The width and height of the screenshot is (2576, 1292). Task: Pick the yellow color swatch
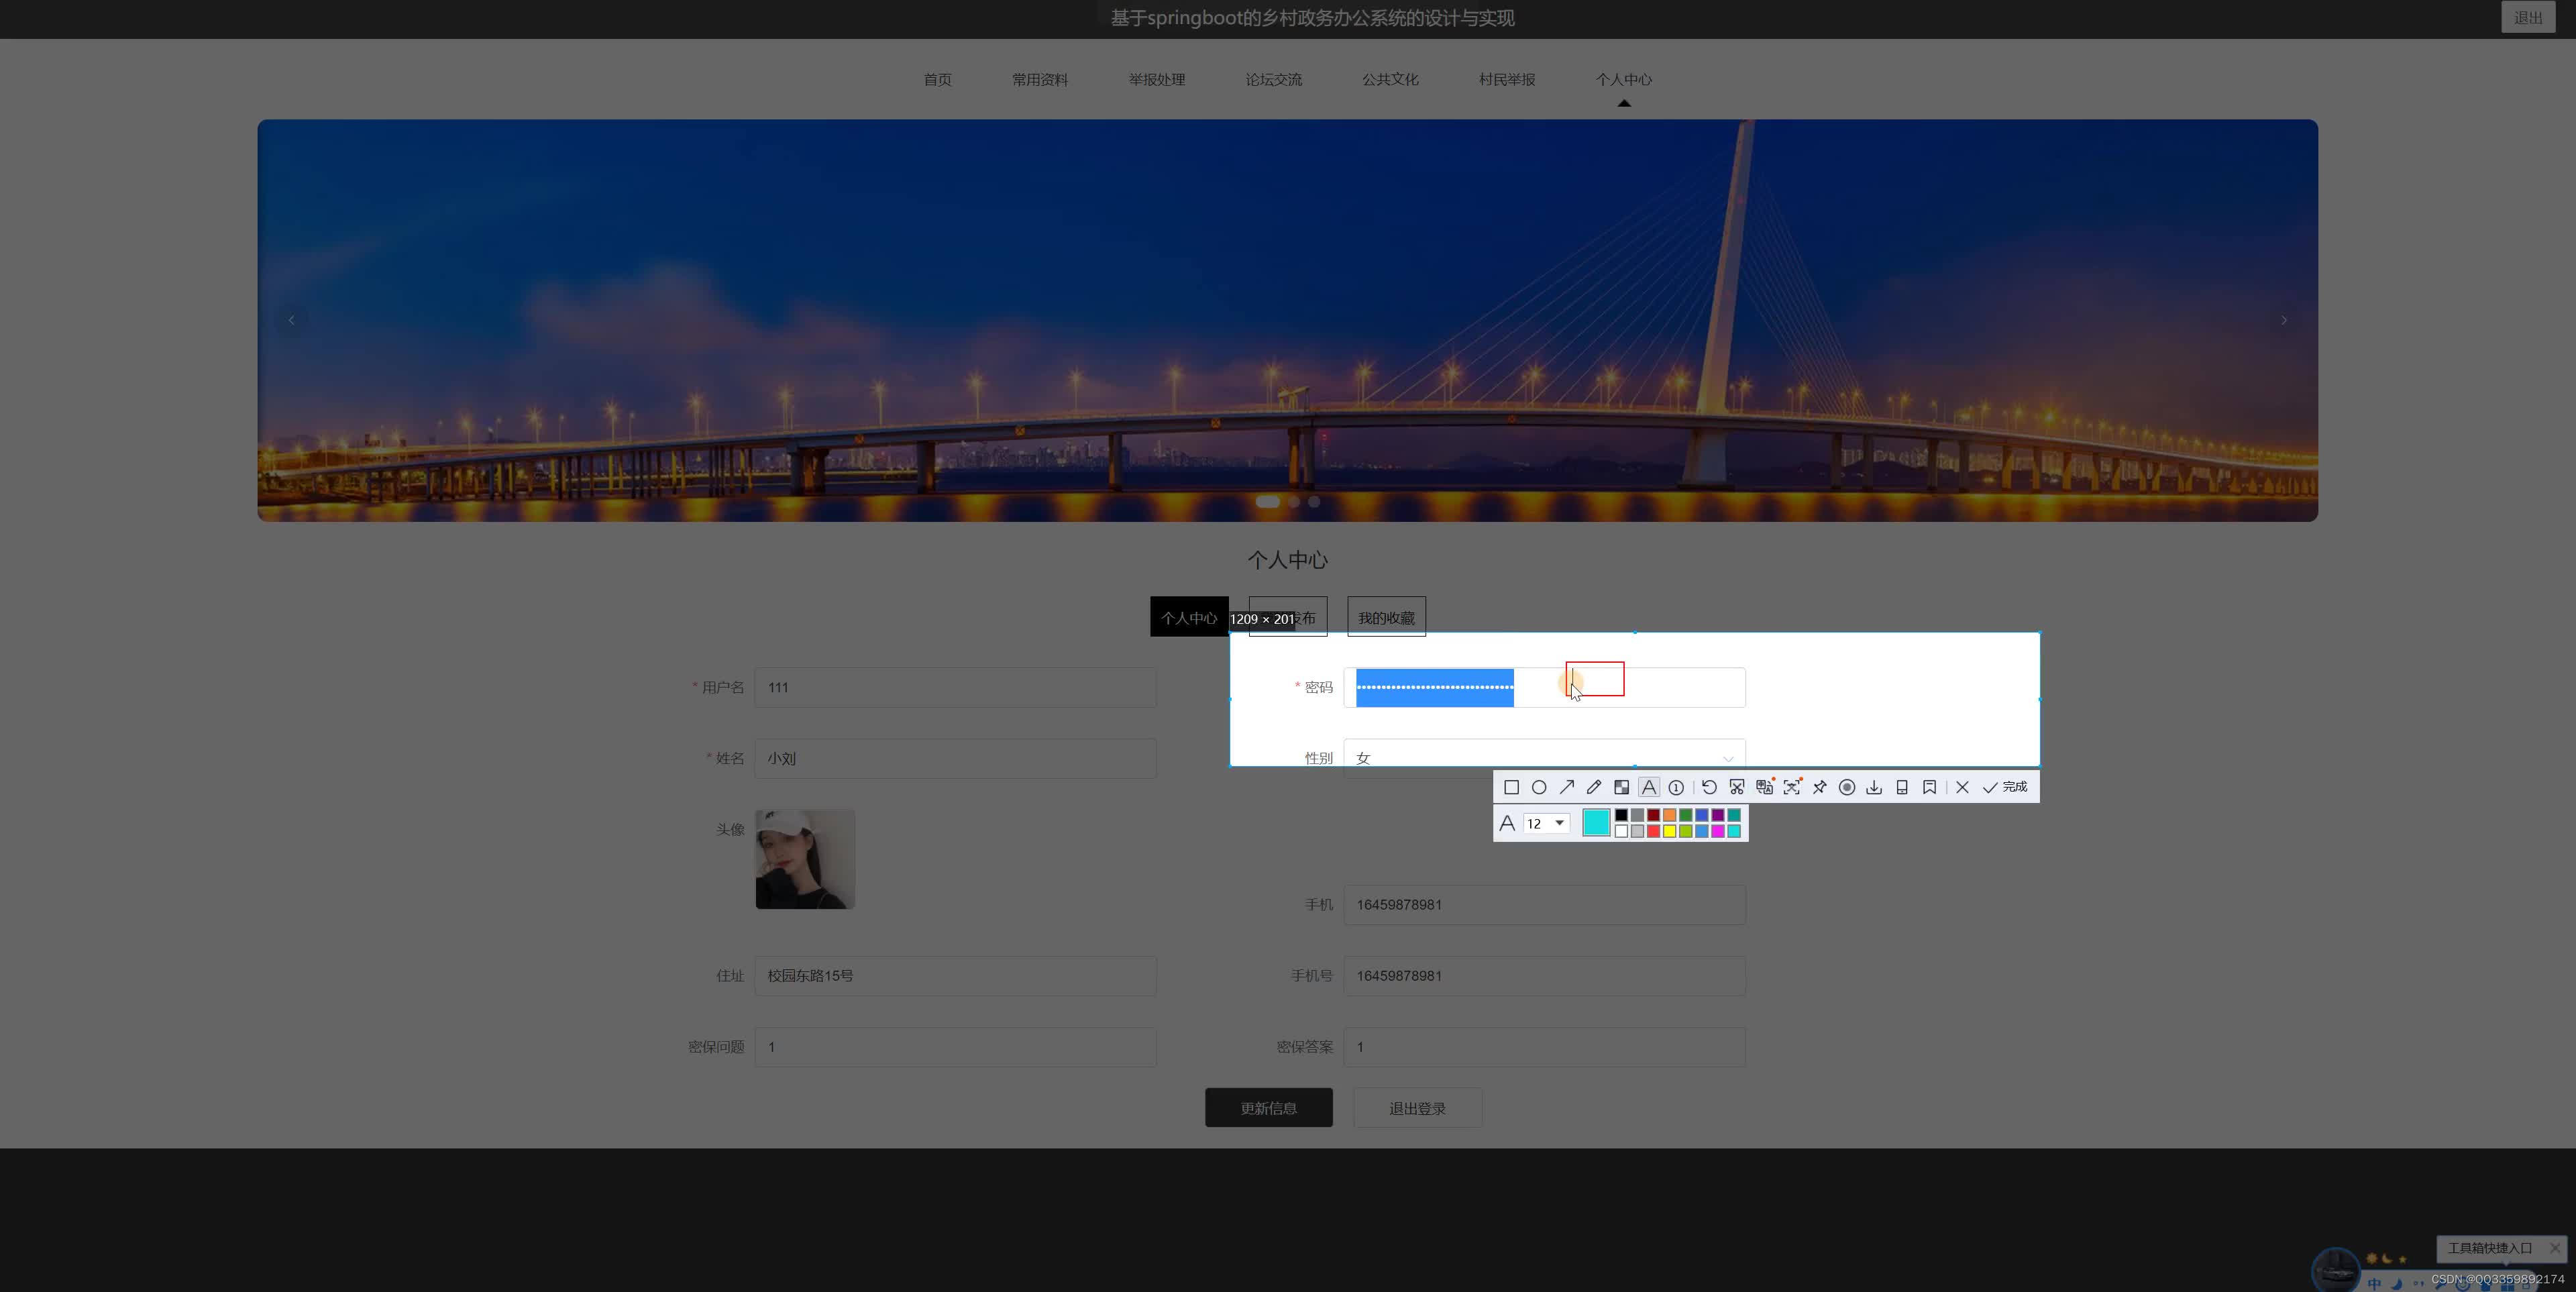click(x=1669, y=831)
